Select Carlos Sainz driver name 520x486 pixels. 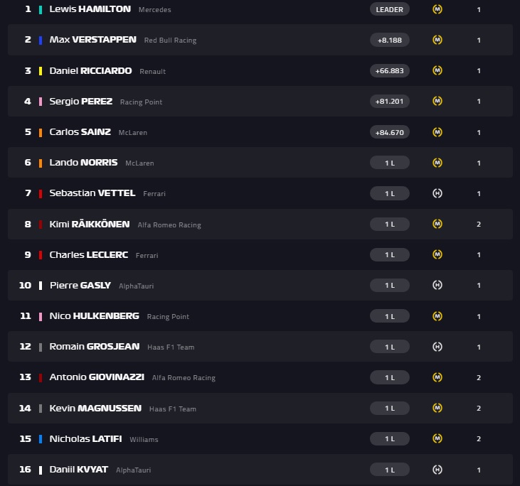(x=80, y=132)
